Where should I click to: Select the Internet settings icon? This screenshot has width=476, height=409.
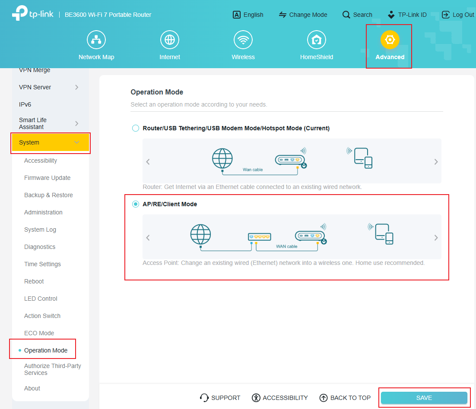pyautogui.click(x=169, y=44)
